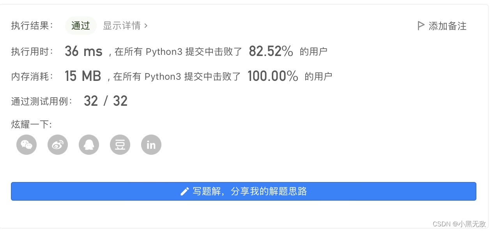
Task: Click the flag icon next to 添加备注
Action: [420, 26]
